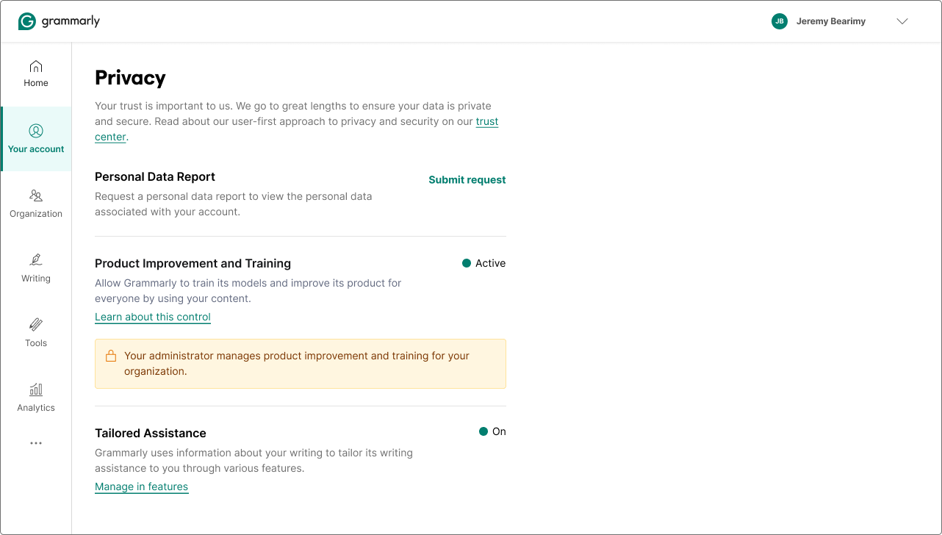Click the lock icon in the admin notice
The image size is (942, 535).
coord(111,355)
